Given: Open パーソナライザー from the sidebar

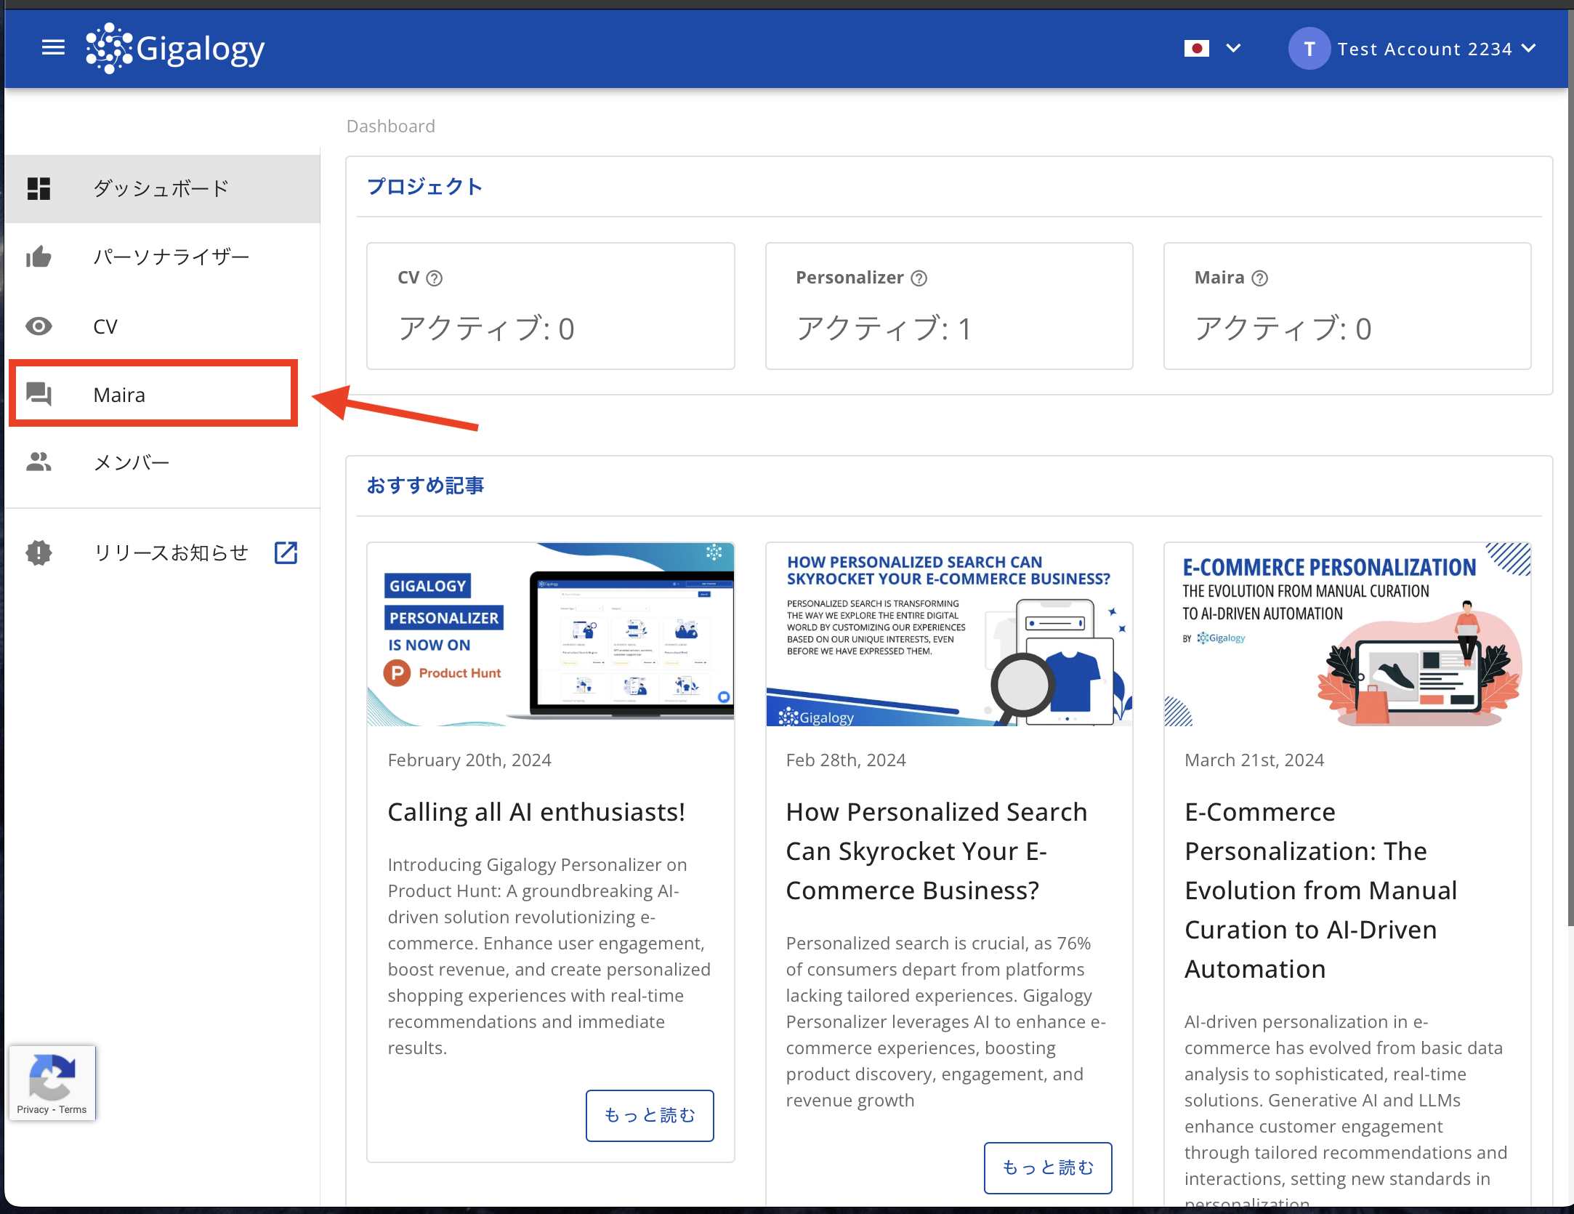Looking at the screenshot, I should coord(171,257).
